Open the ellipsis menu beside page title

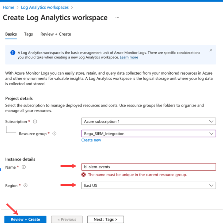point(117,18)
